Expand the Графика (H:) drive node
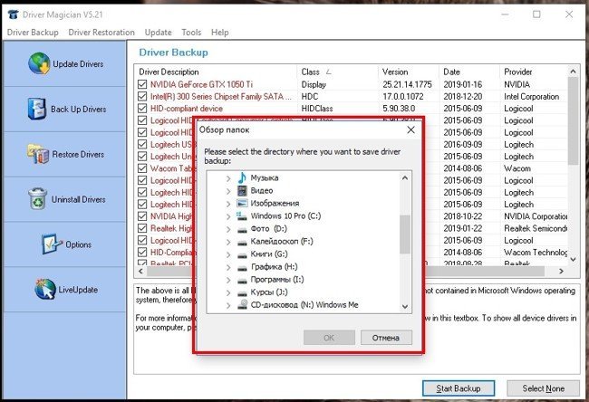 [x=228, y=267]
